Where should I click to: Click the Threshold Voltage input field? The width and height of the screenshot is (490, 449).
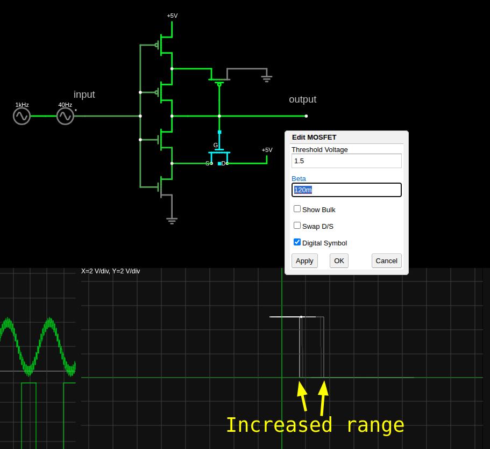click(x=346, y=161)
